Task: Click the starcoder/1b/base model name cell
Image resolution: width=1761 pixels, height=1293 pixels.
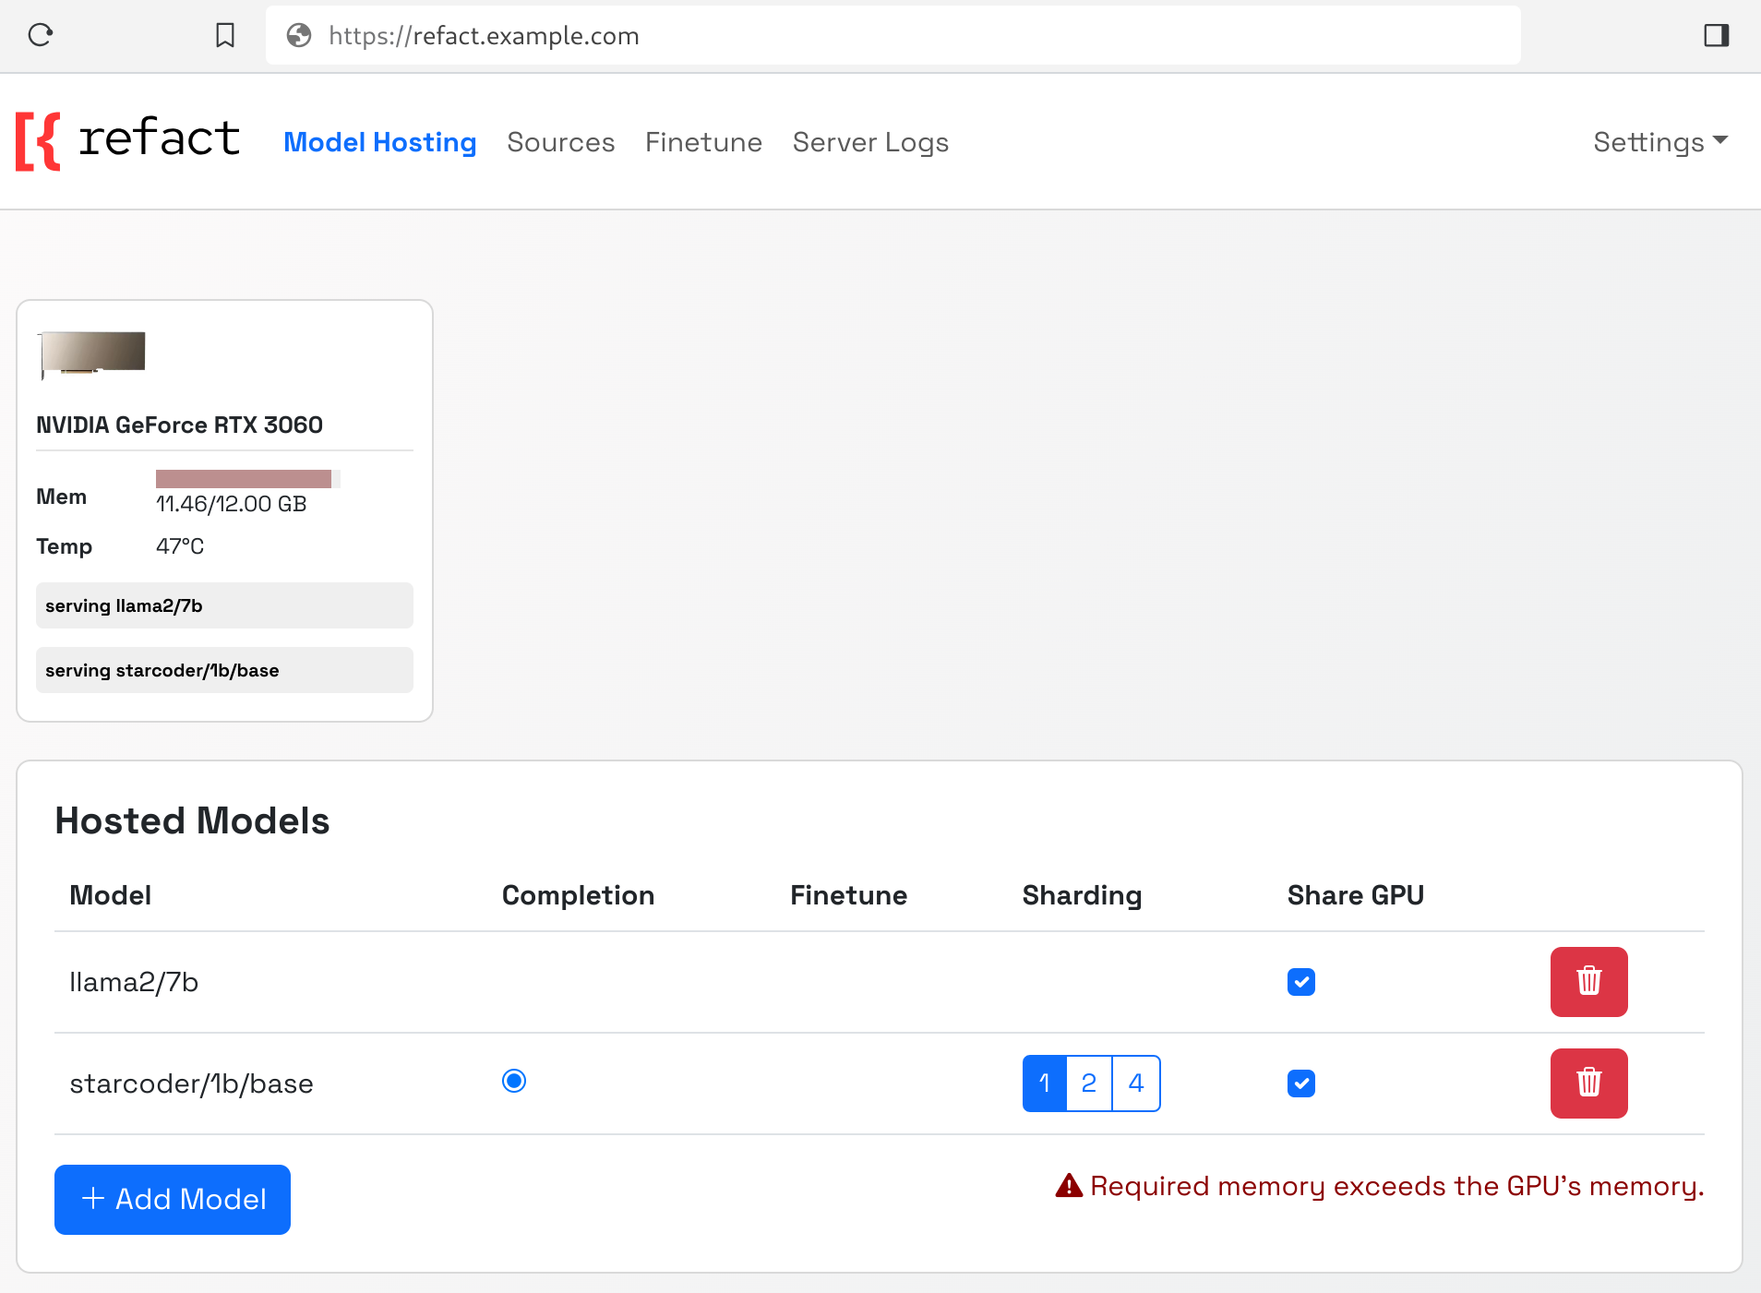Action: (x=191, y=1083)
